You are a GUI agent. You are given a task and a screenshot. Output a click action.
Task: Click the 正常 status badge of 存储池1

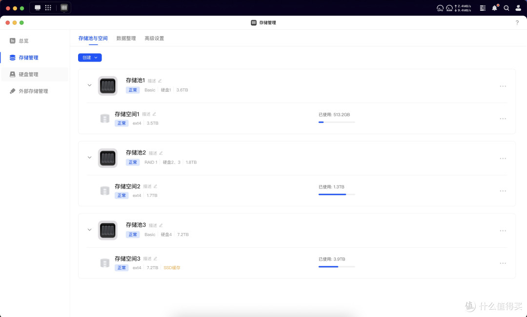[x=133, y=90]
